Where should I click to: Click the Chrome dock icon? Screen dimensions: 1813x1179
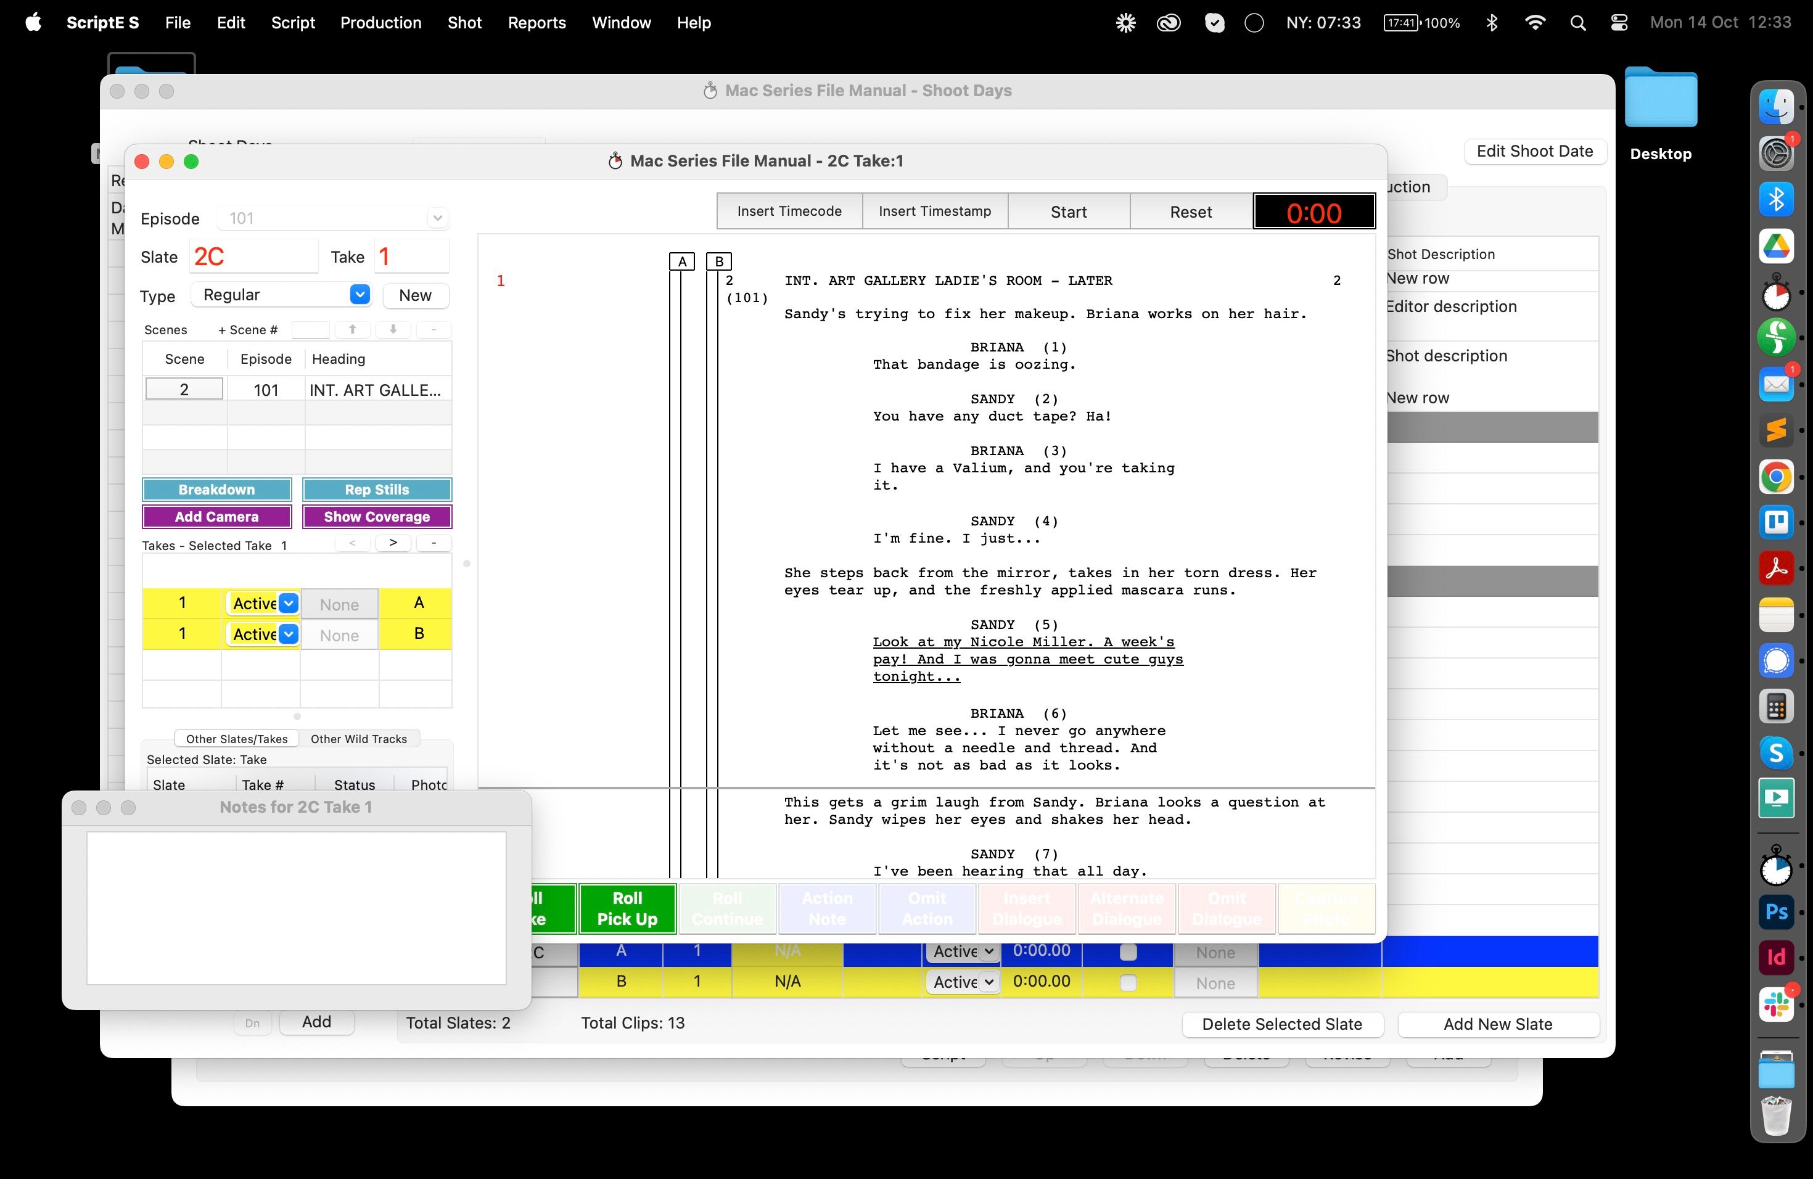pyautogui.click(x=1775, y=477)
